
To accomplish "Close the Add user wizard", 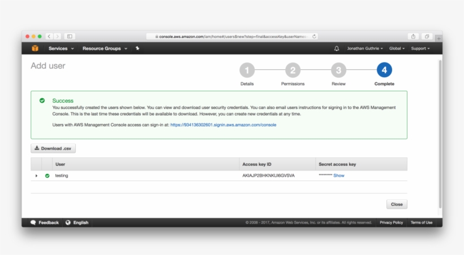I will tap(397, 204).
